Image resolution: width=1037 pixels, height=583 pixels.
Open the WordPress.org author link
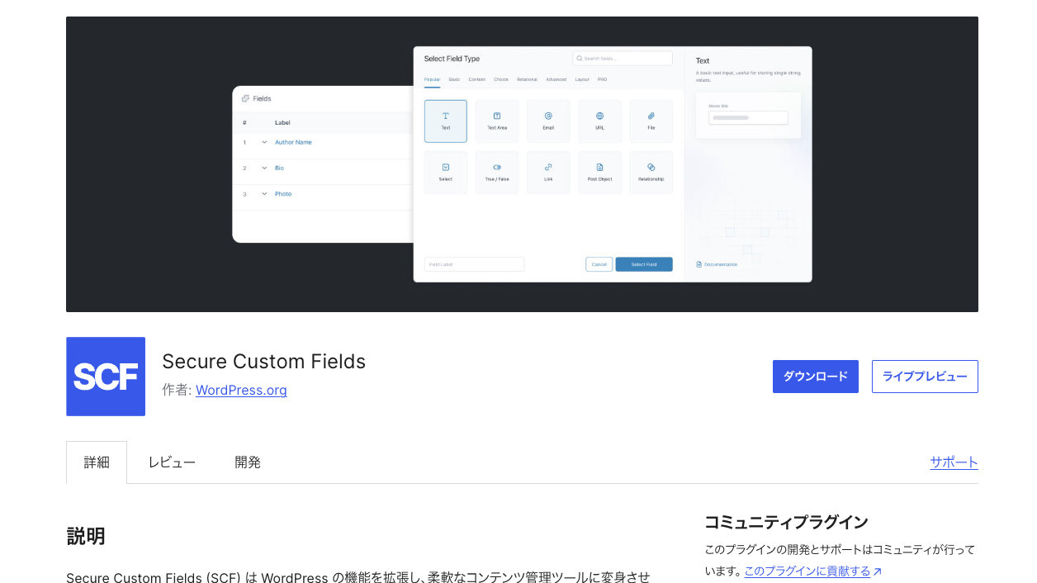(241, 390)
